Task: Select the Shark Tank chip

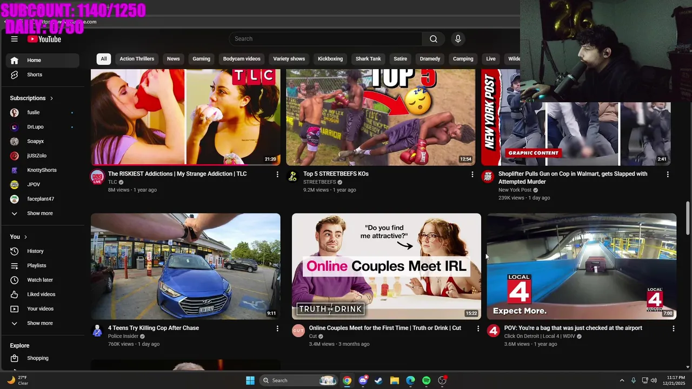Action: (368, 59)
